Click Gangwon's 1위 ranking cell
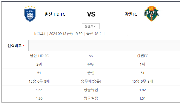The width and height of the screenshot is (182, 104). (143, 64)
